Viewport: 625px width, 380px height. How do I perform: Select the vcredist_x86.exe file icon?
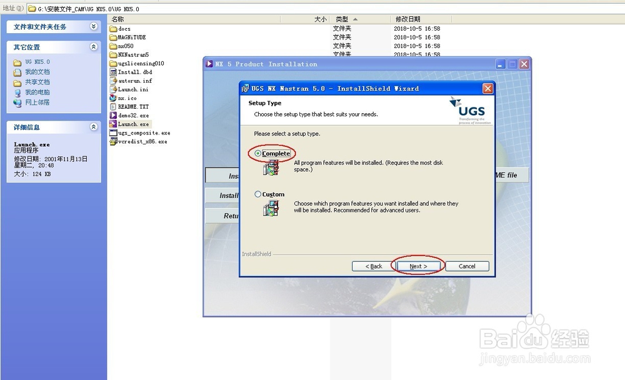[x=113, y=141]
